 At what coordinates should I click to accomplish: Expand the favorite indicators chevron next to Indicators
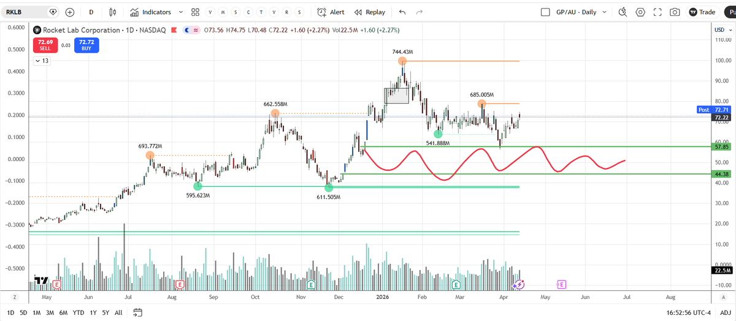(180, 12)
